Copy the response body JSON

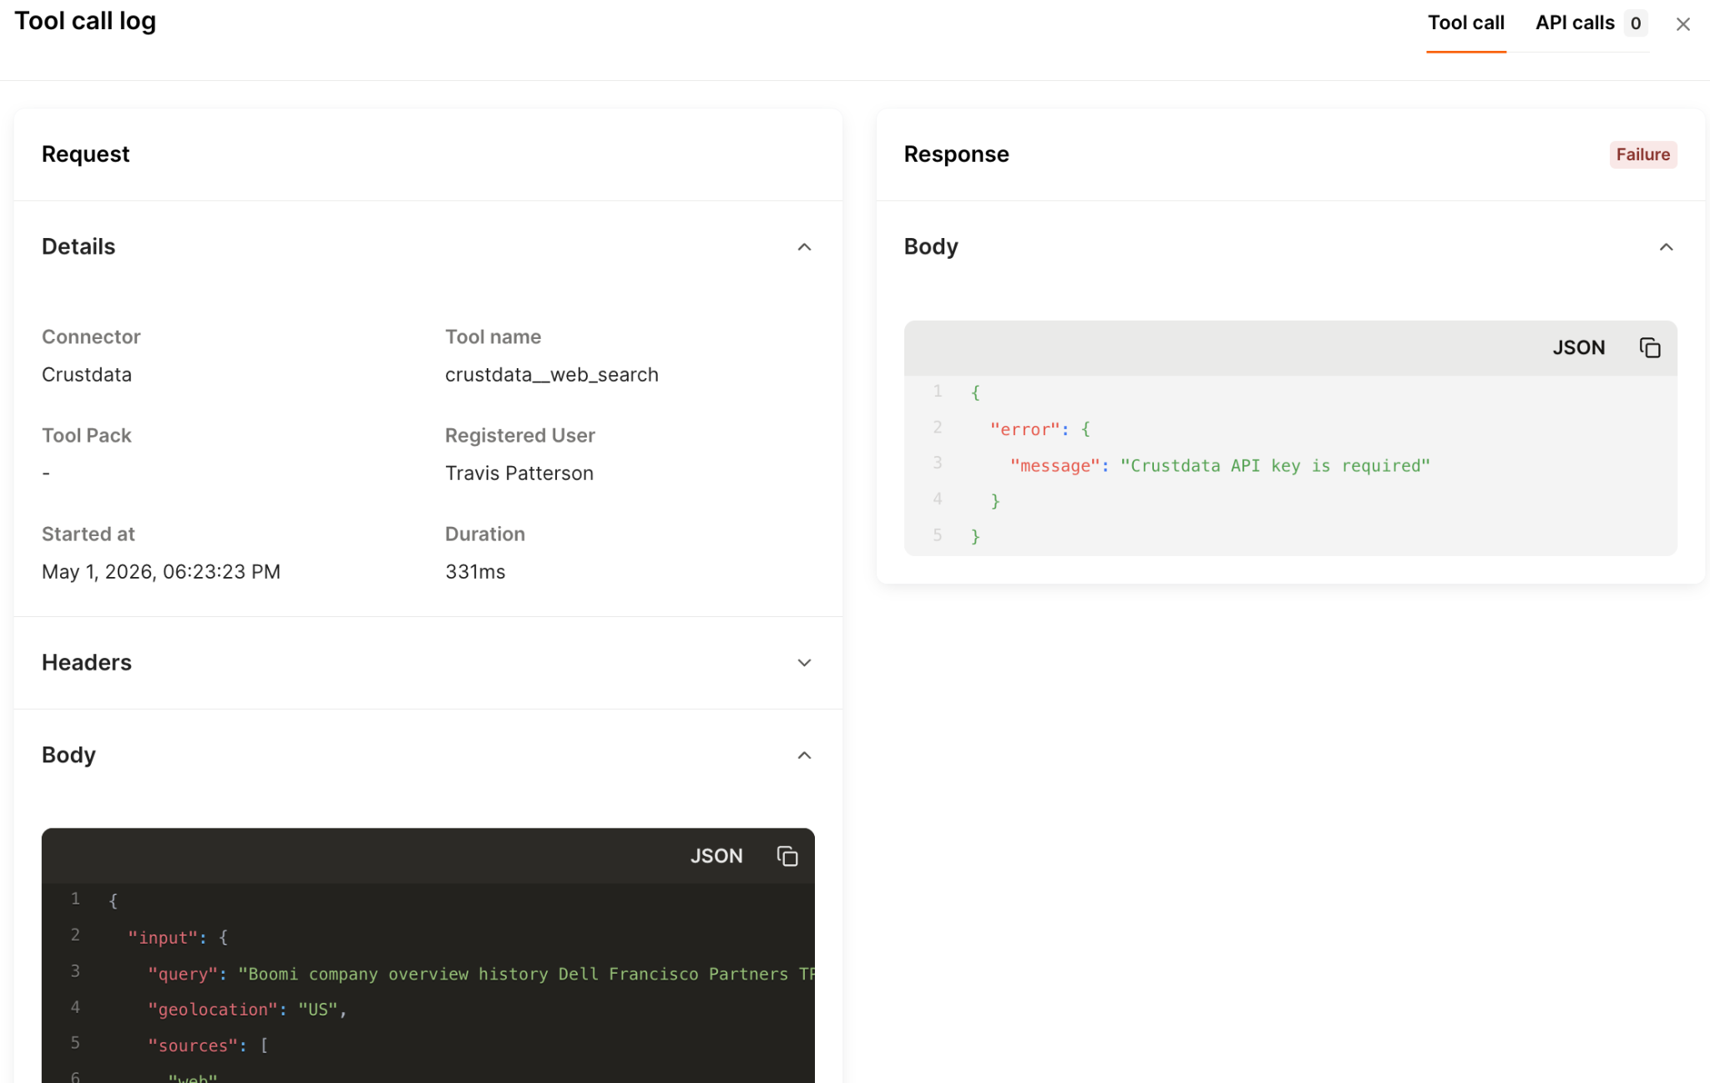(x=1650, y=347)
